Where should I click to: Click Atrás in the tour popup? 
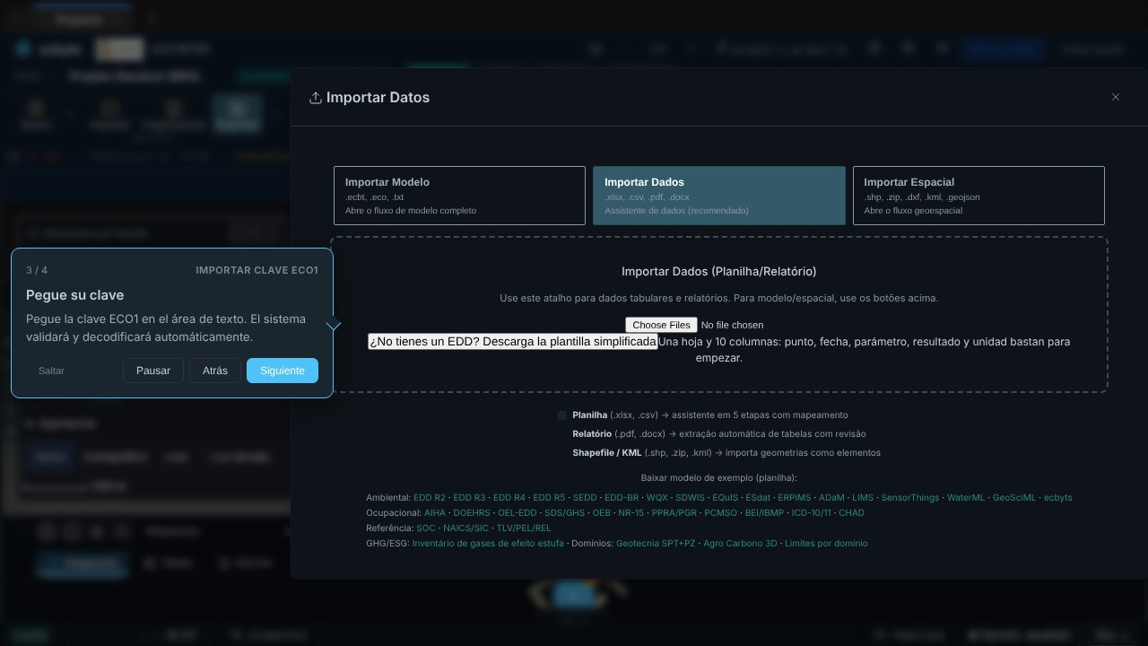click(215, 371)
